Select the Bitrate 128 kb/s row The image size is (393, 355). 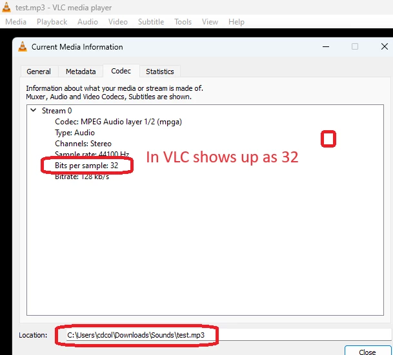coord(82,177)
